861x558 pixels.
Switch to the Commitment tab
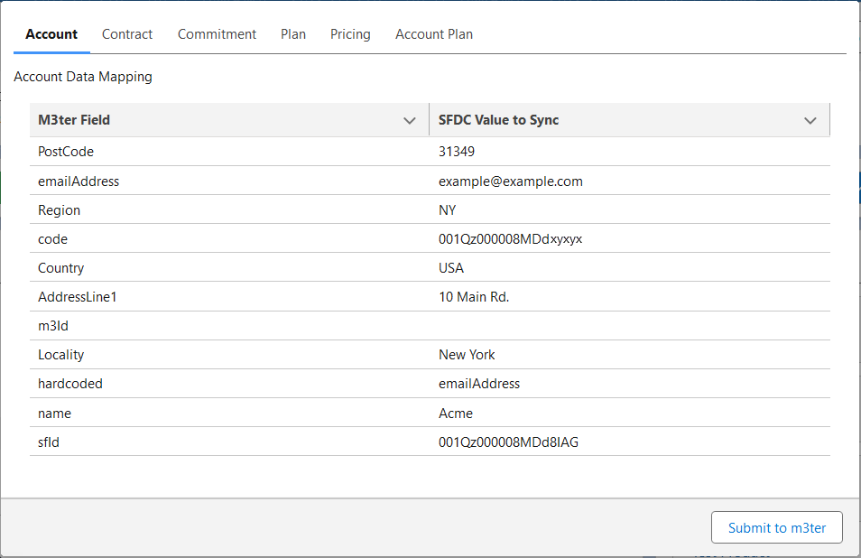tap(217, 34)
